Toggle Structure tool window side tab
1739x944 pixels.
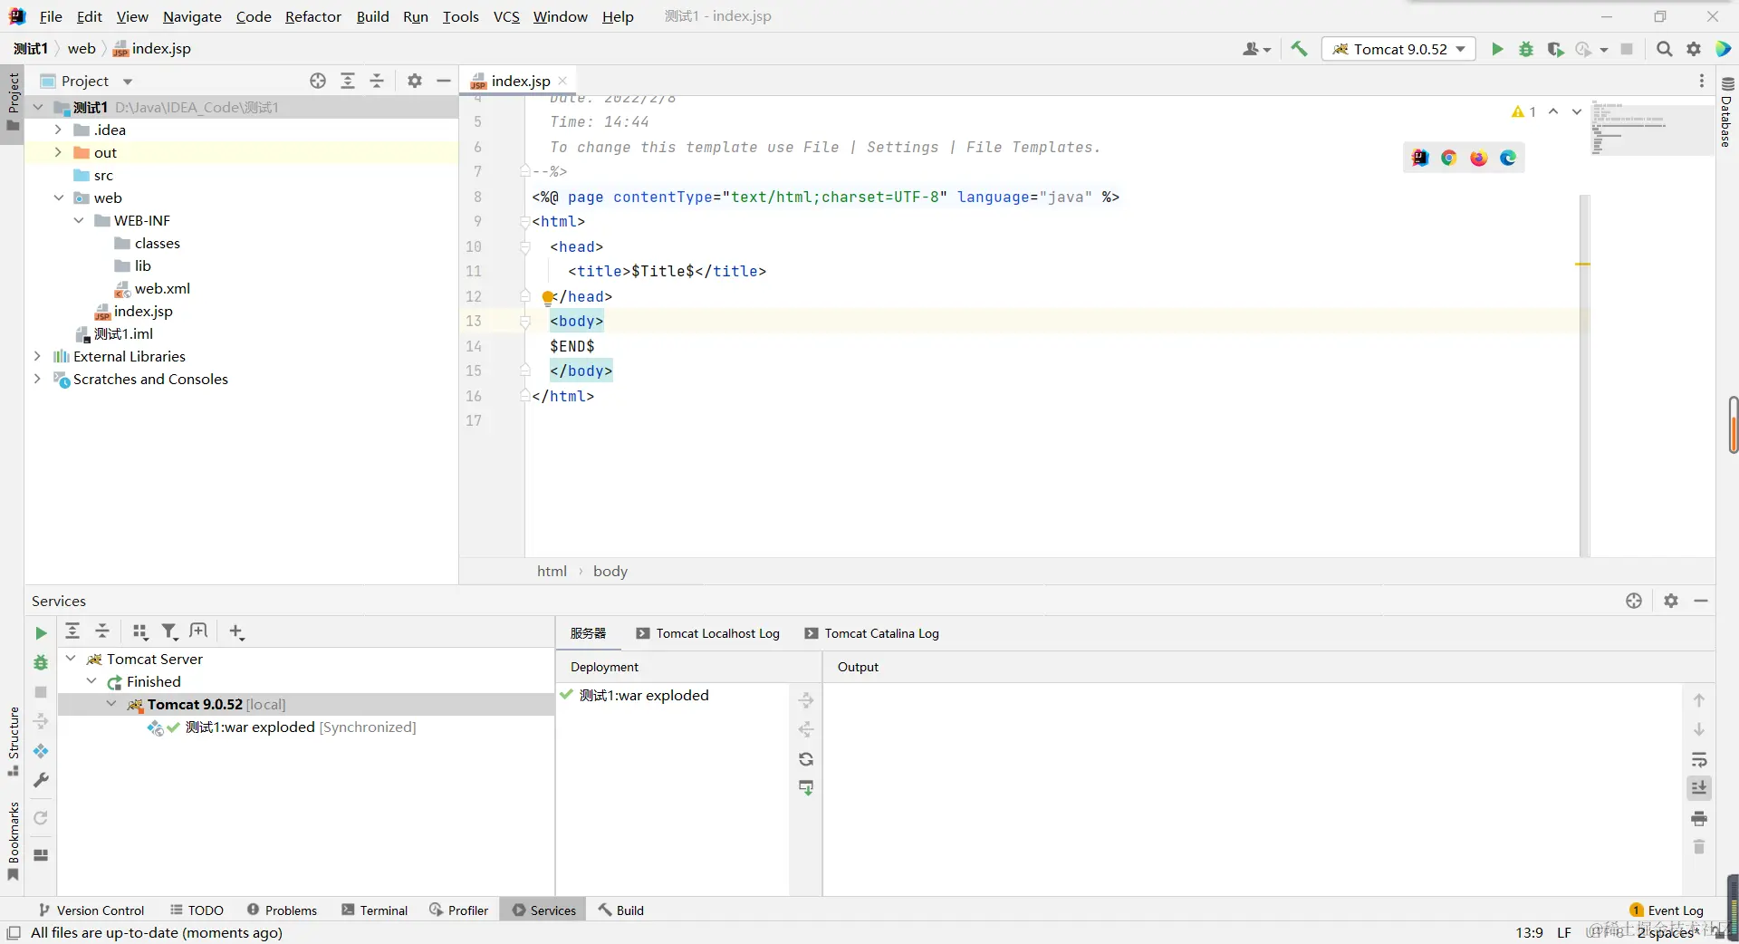[13, 741]
